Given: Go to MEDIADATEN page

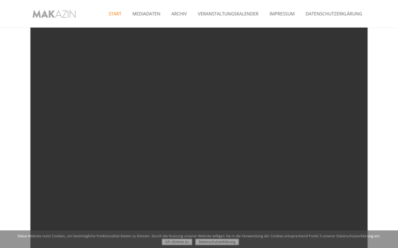Looking at the screenshot, I should [146, 14].
